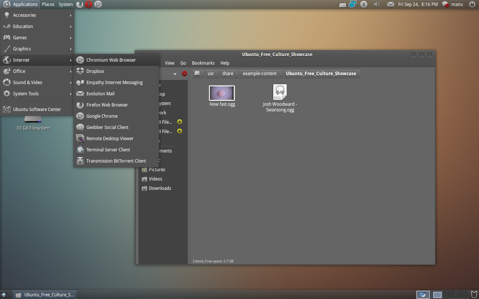Open Transmission BitTorrent Client
The width and height of the screenshot is (479, 299).
tap(116, 161)
